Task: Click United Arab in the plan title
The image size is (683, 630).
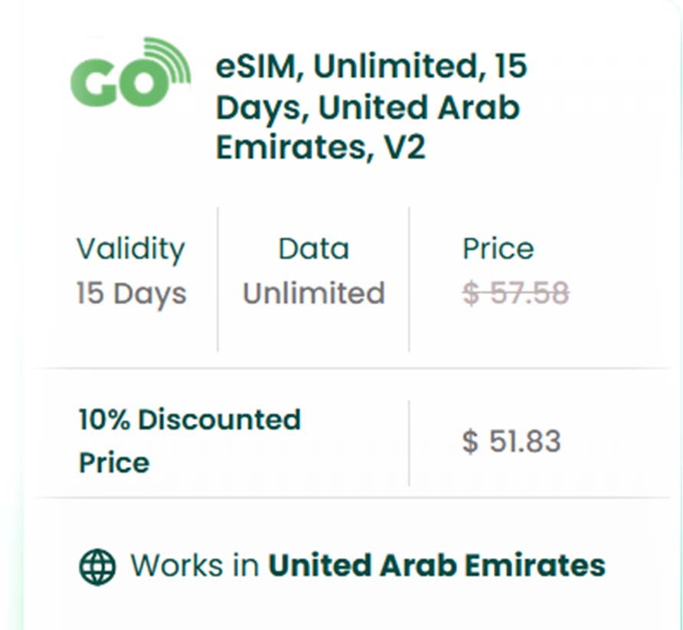Action: (418, 107)
